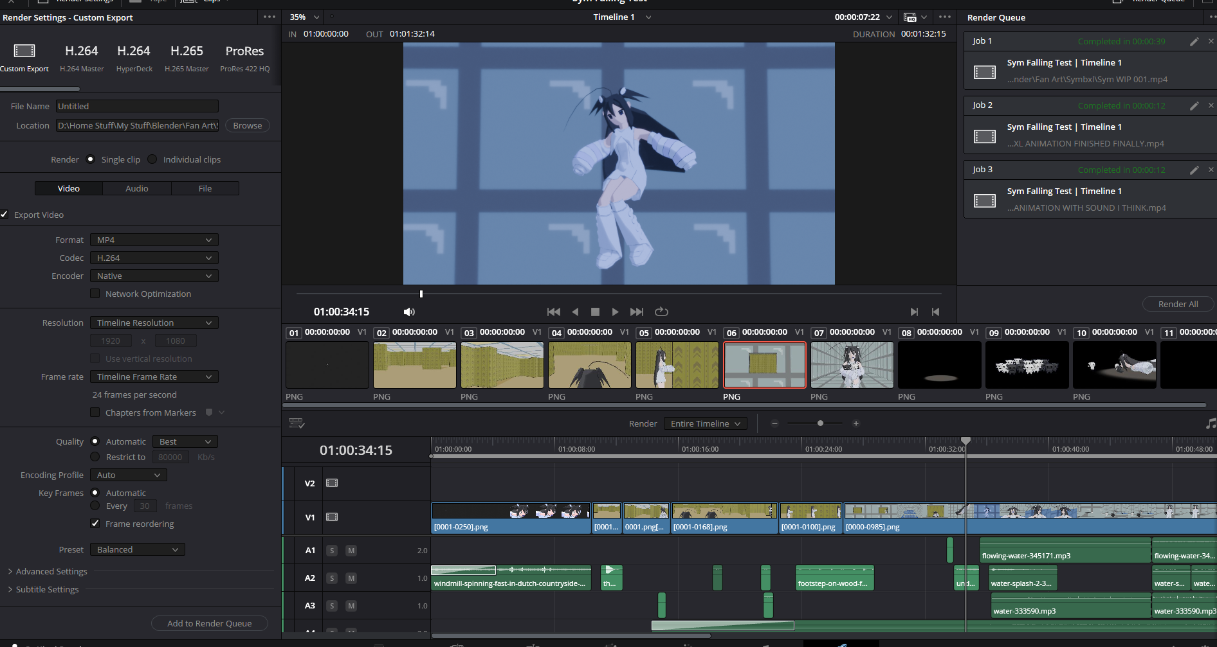Choose the ProRes 422 HQ preset
Image resolution: width=1217 pixels, height=647 pixels.
point(244,57)
